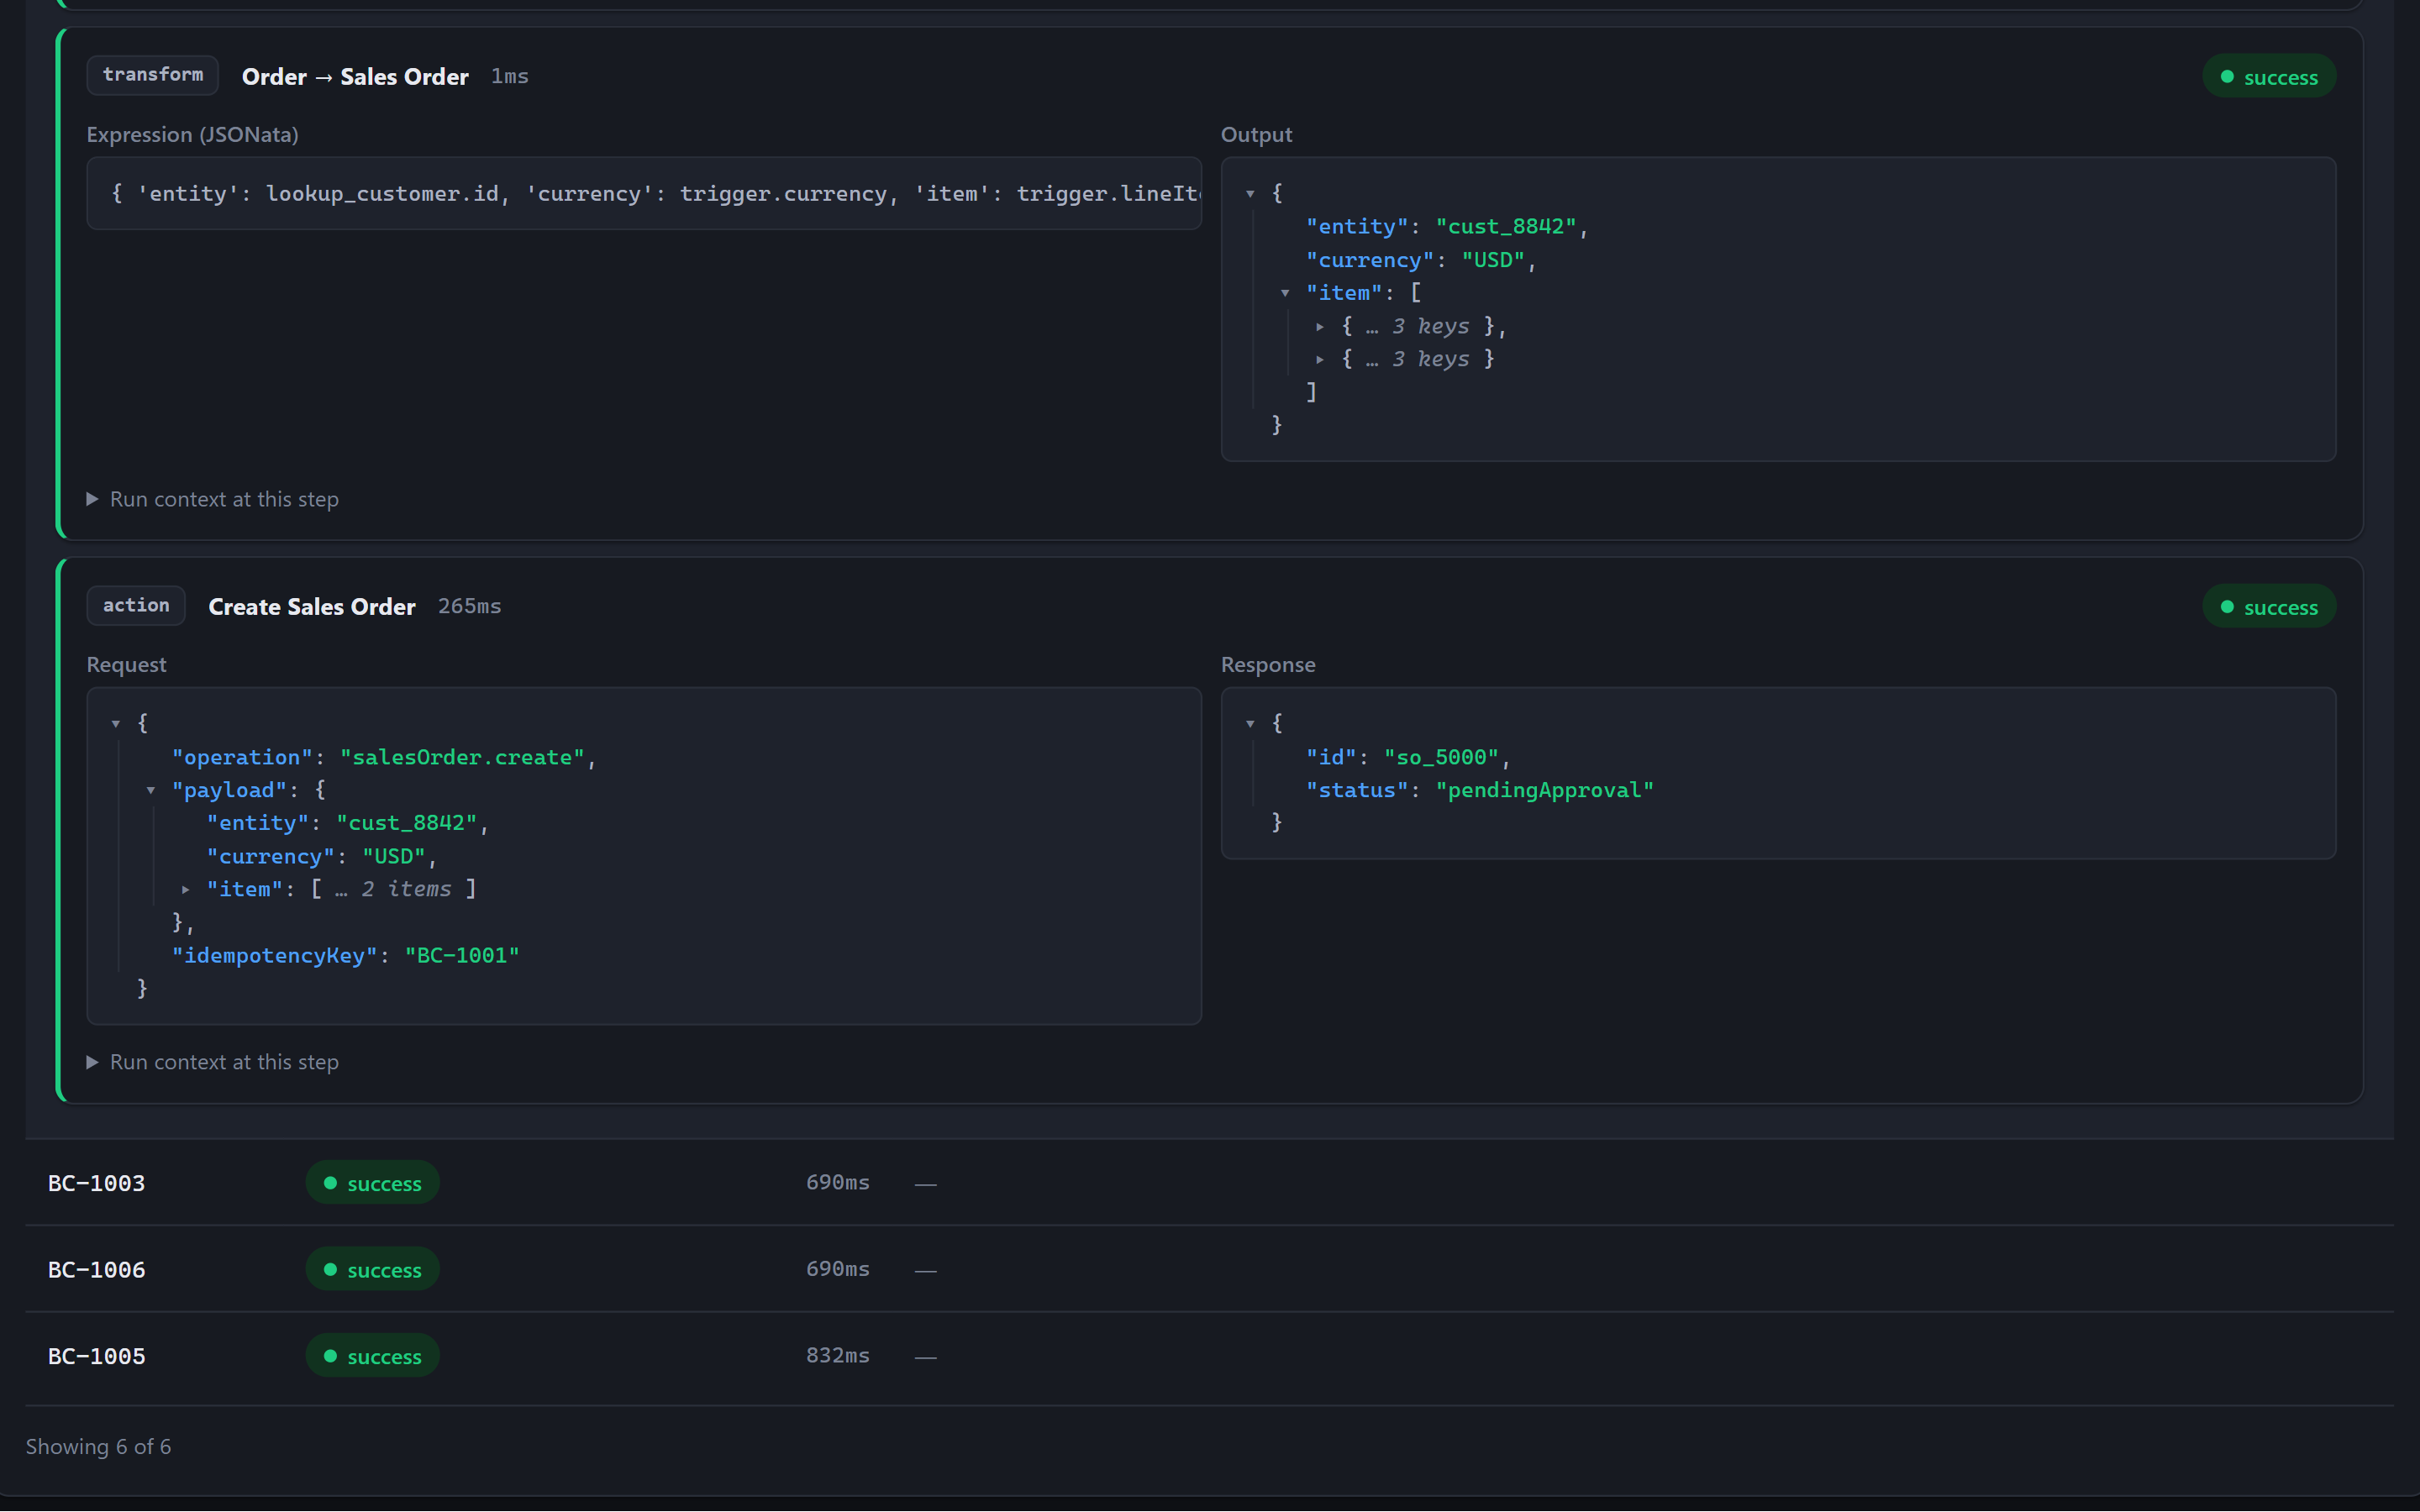Collapse the Request root object
The image size is (2420, 1512).
tap(116, 723)
